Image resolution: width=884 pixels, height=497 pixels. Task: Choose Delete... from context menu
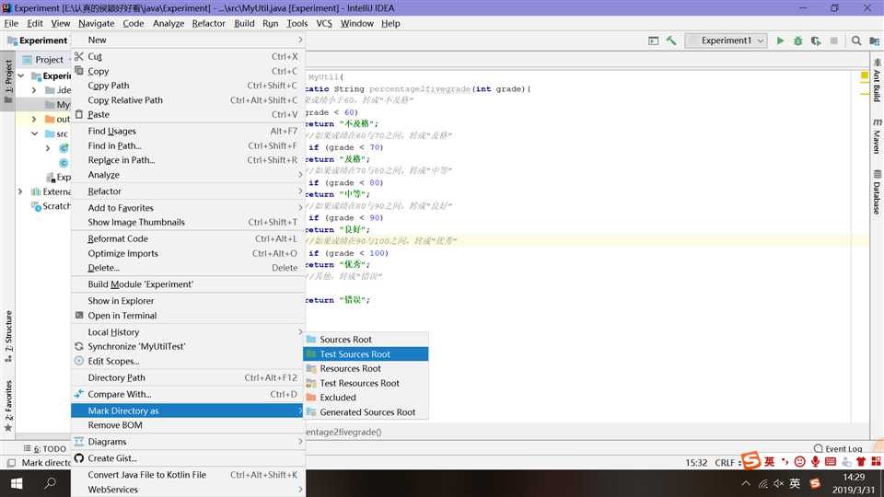(188, 268)
